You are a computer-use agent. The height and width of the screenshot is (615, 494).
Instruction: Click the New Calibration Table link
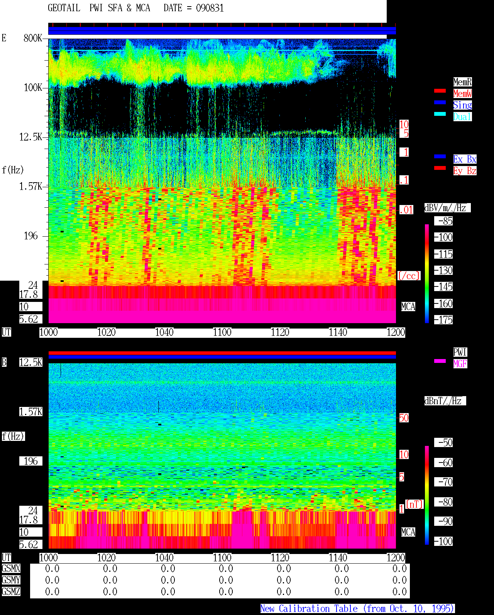357,608
